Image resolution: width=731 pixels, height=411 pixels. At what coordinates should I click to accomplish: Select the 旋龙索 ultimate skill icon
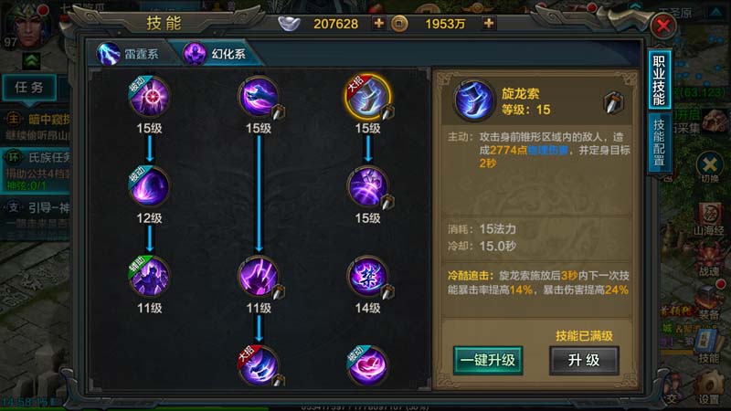[x=368, y=97]
